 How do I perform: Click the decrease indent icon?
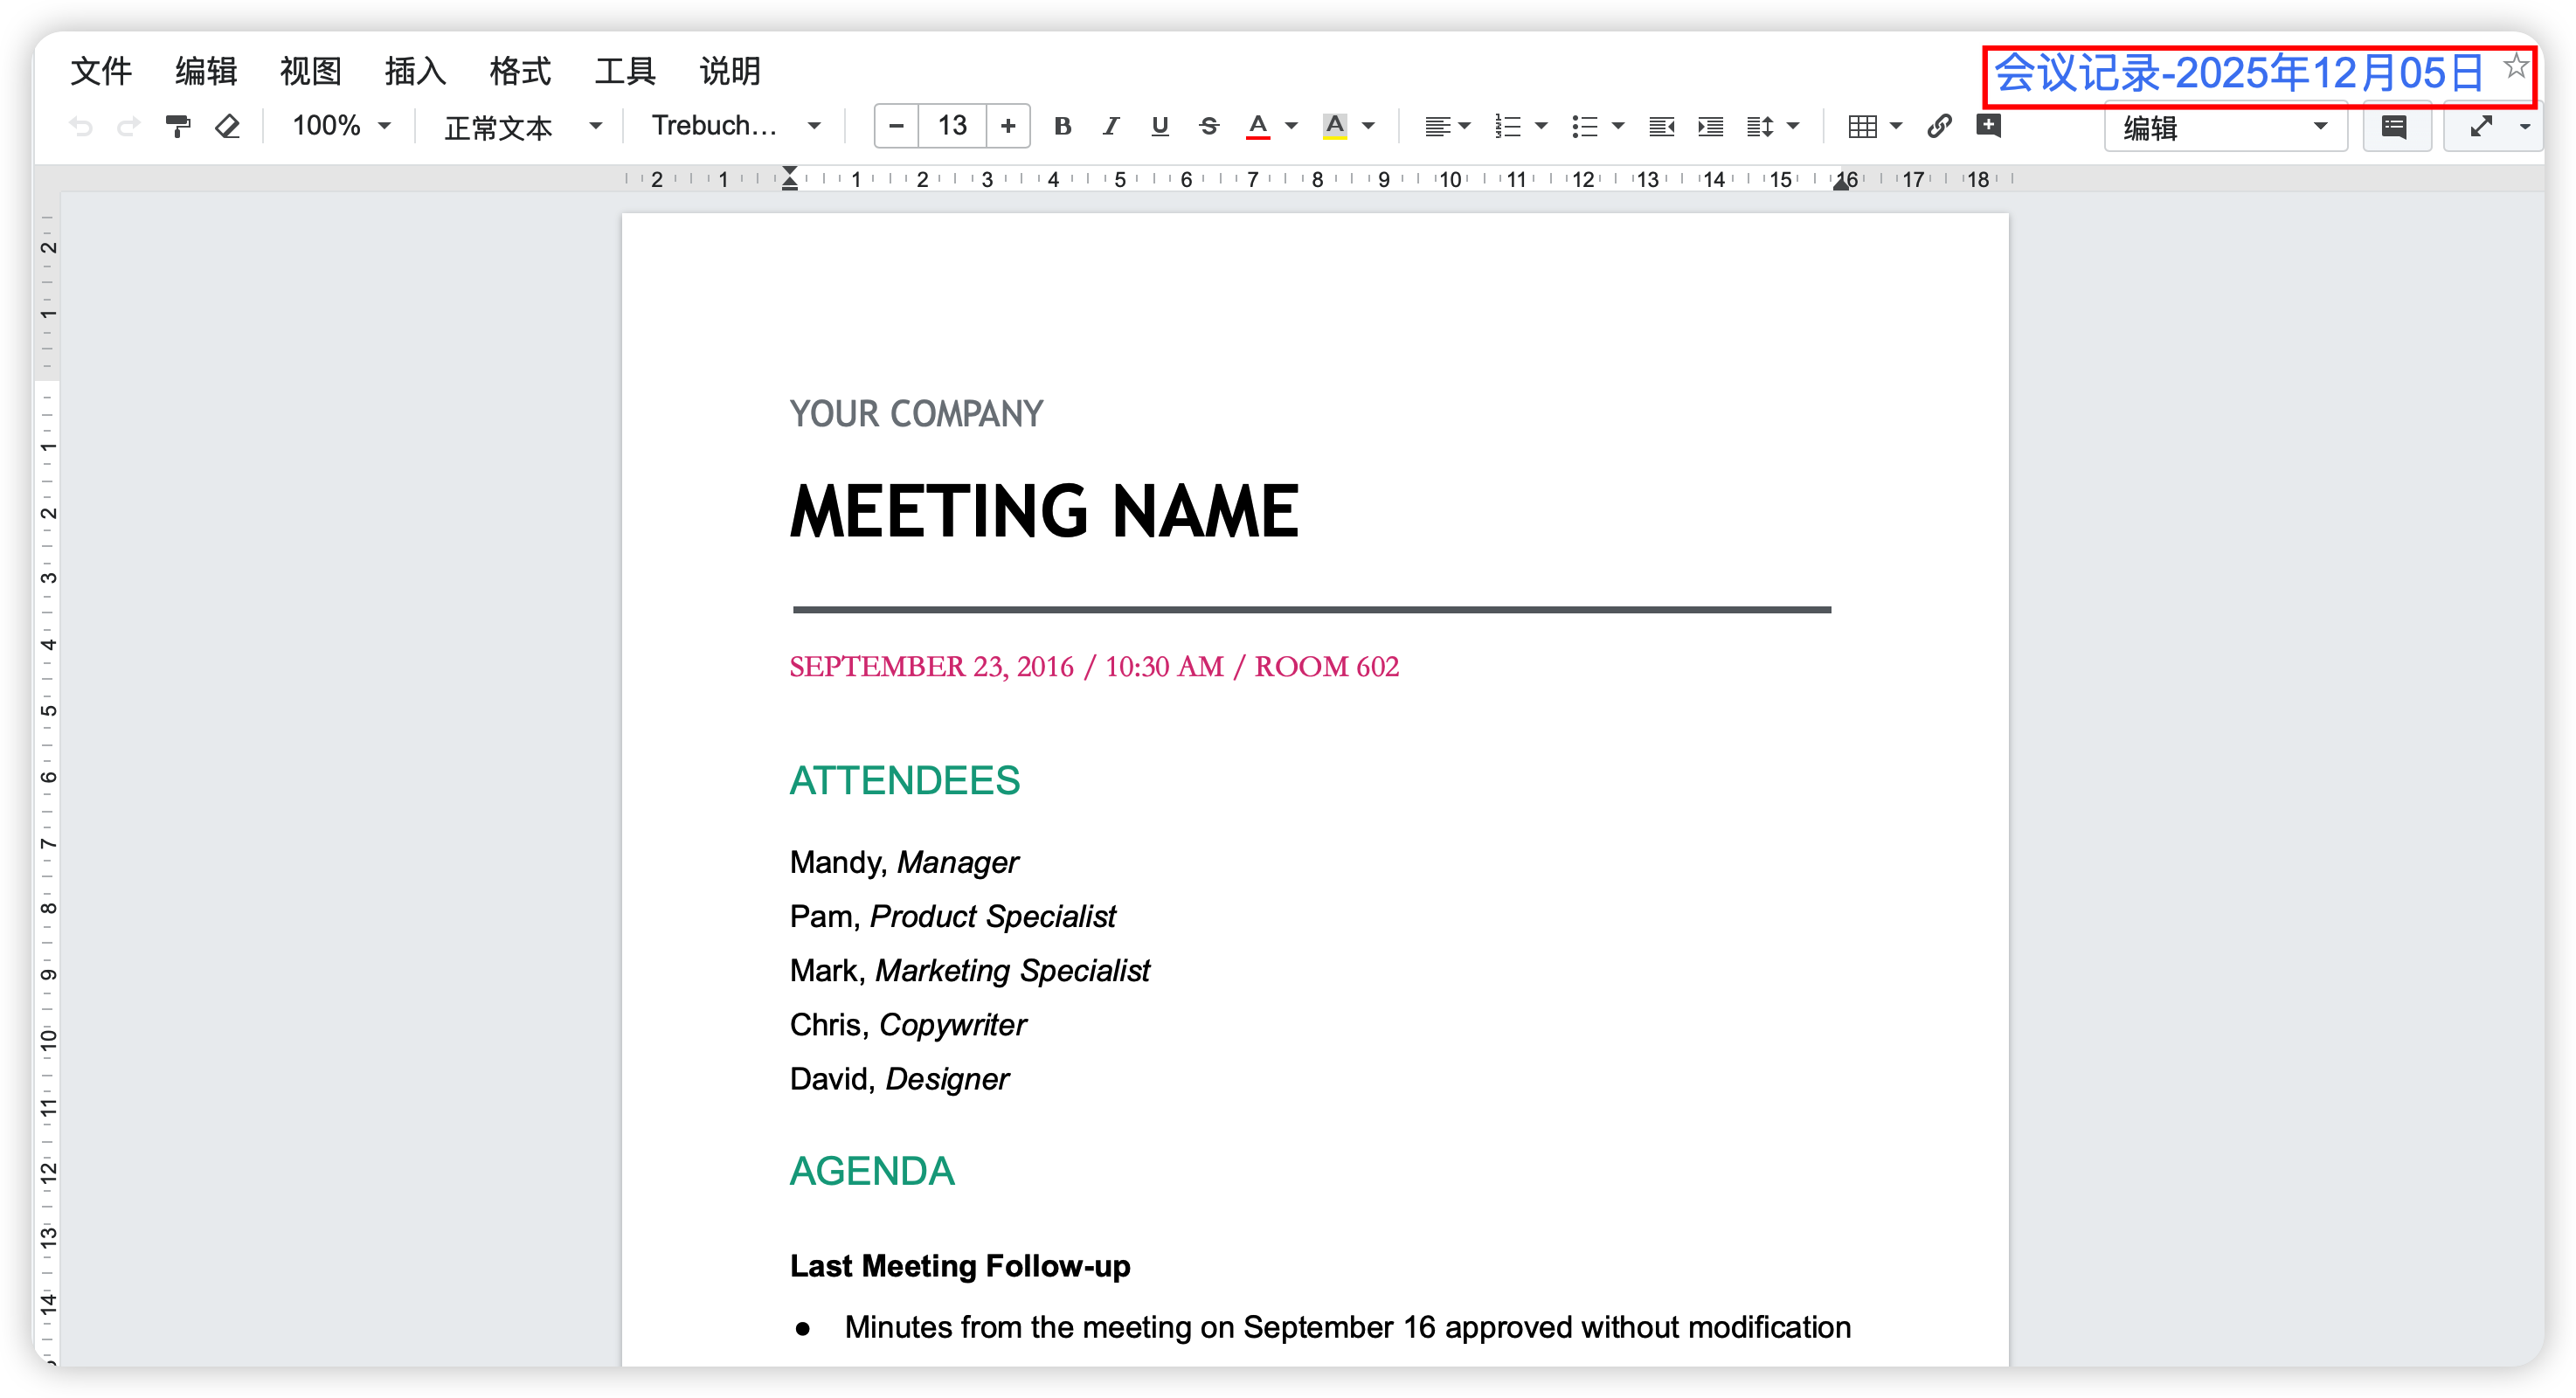pyautogui.click(x=1661, y=126)
